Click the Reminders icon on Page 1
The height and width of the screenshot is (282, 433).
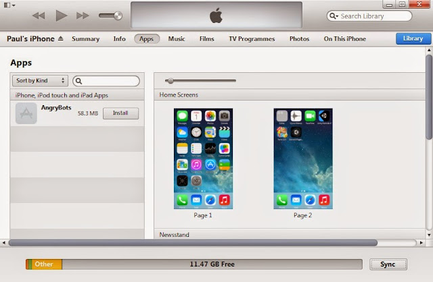click(196, 148)
